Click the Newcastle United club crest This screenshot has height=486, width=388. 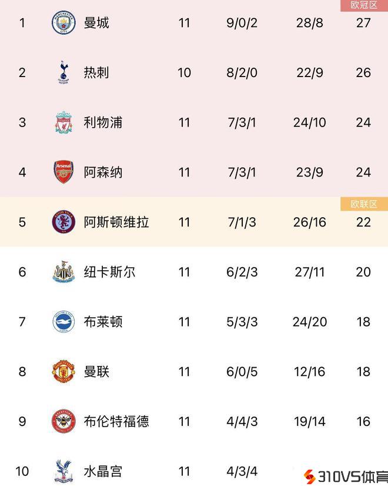pos(63,272)
